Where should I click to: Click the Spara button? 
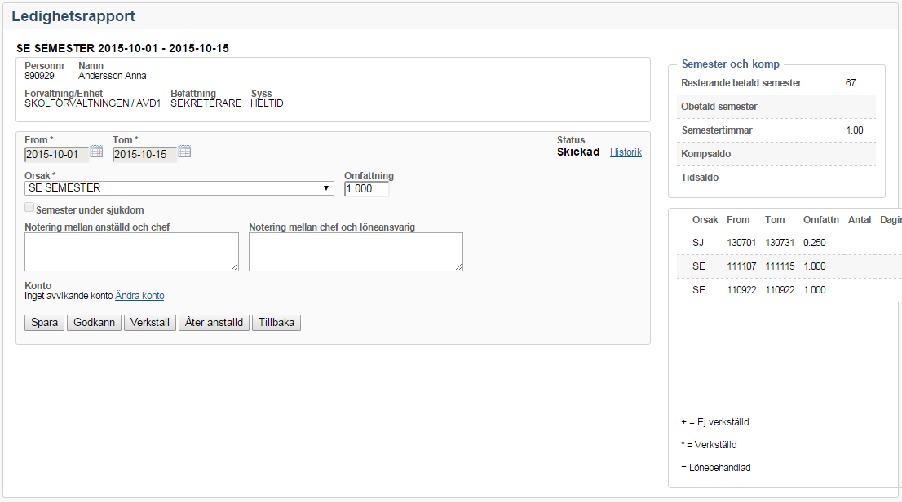[x=45, y=323]
